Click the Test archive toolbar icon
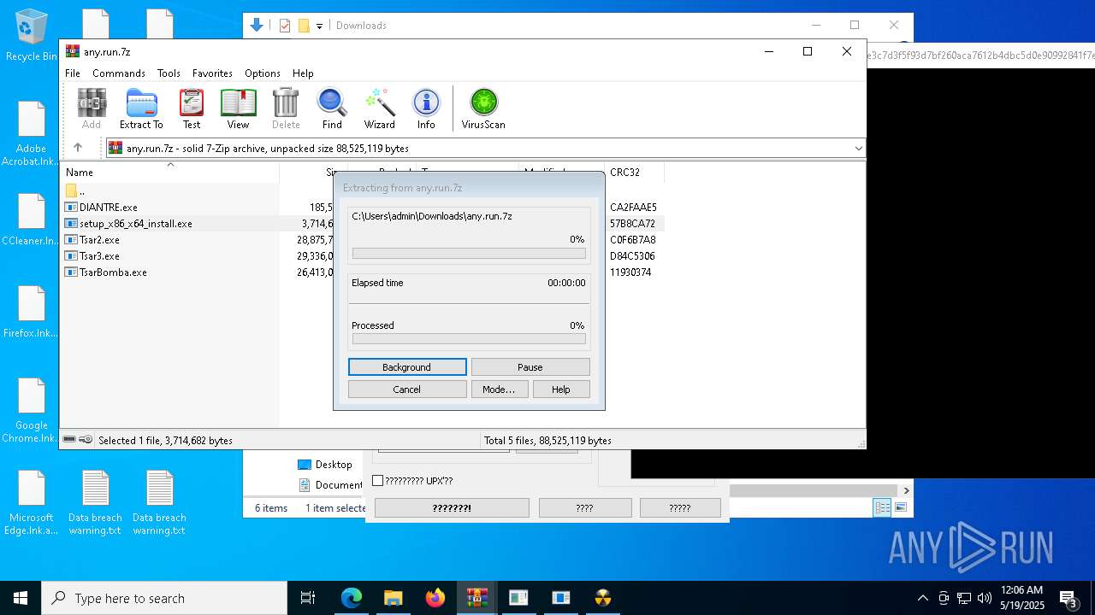This screenshot has width=1095, height=615. 192,108
